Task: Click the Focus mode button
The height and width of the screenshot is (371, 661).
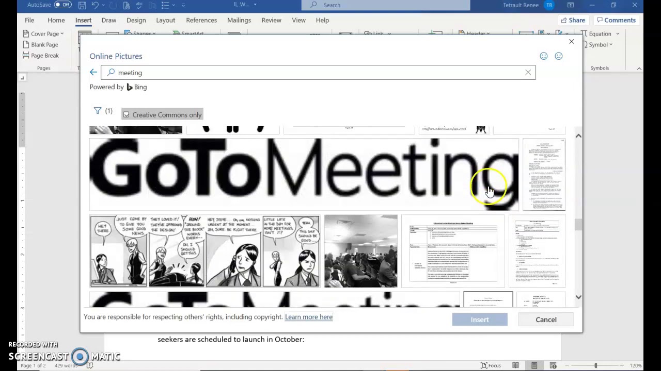Action: pos(491,365)
